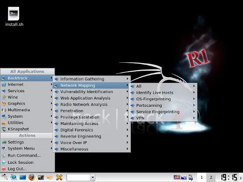Viewport: 243px width, 182px height.
Task: Launch Firefox from the taskbar
Action: 32,178
